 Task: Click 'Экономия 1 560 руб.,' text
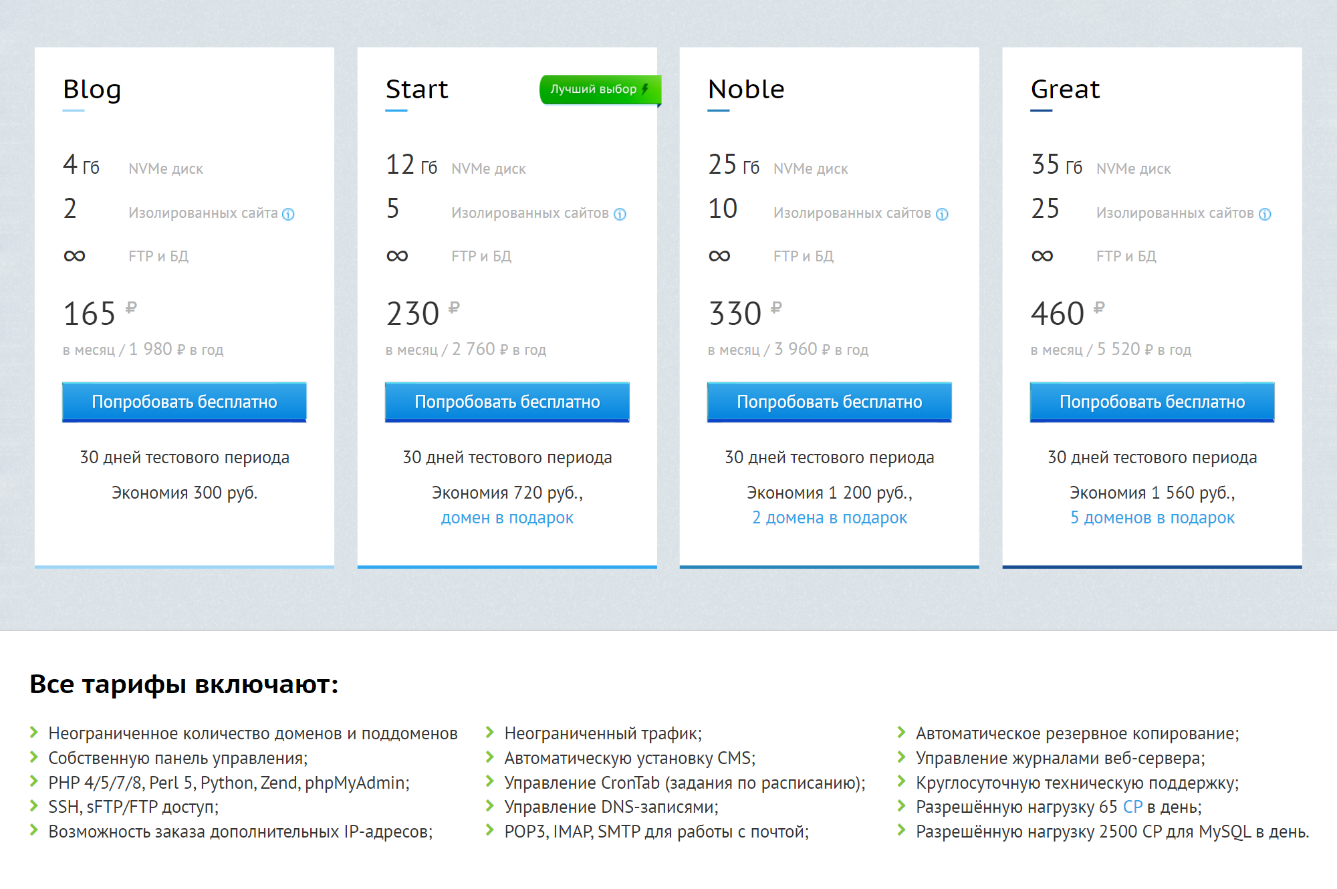(1152, 493)
